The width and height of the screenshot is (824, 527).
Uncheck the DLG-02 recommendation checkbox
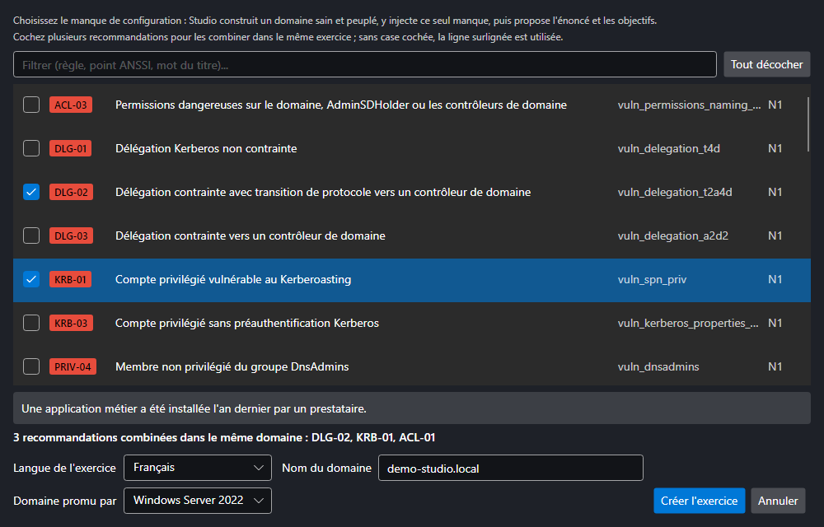[31, 192]
